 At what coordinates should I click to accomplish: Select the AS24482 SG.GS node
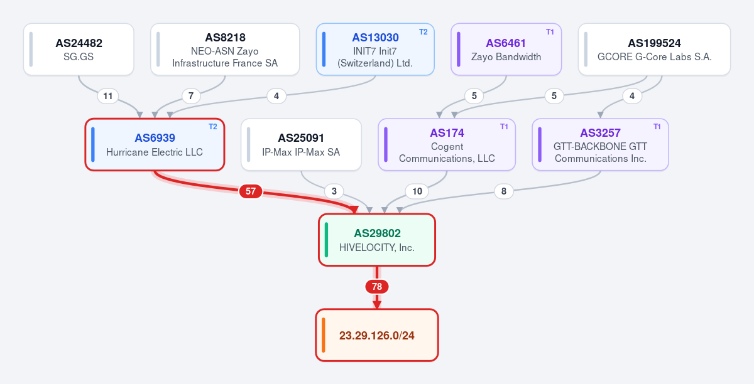pos(79,50)
